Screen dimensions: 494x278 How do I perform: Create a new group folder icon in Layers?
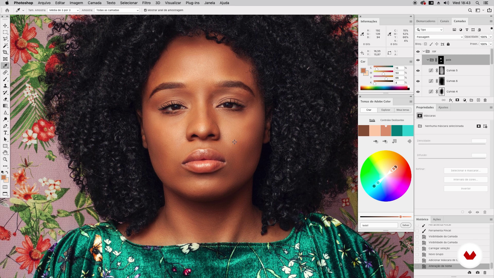tap(471, 100)
